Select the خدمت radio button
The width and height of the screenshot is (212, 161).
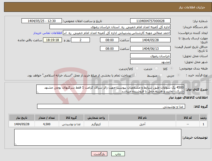(x=156, y=68)
